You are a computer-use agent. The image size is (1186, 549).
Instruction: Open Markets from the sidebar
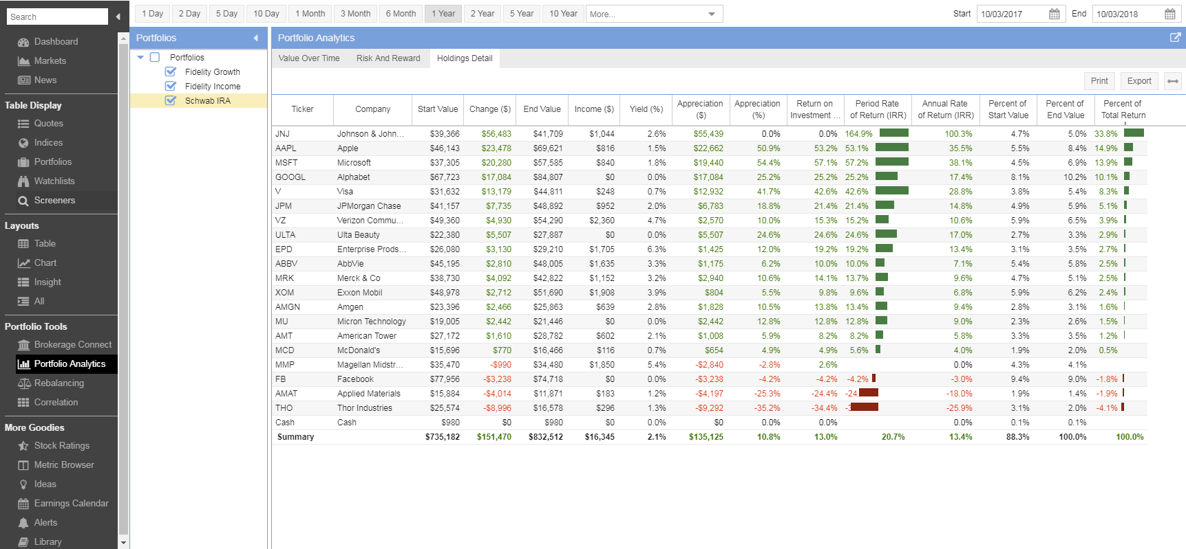coord(50,61)
